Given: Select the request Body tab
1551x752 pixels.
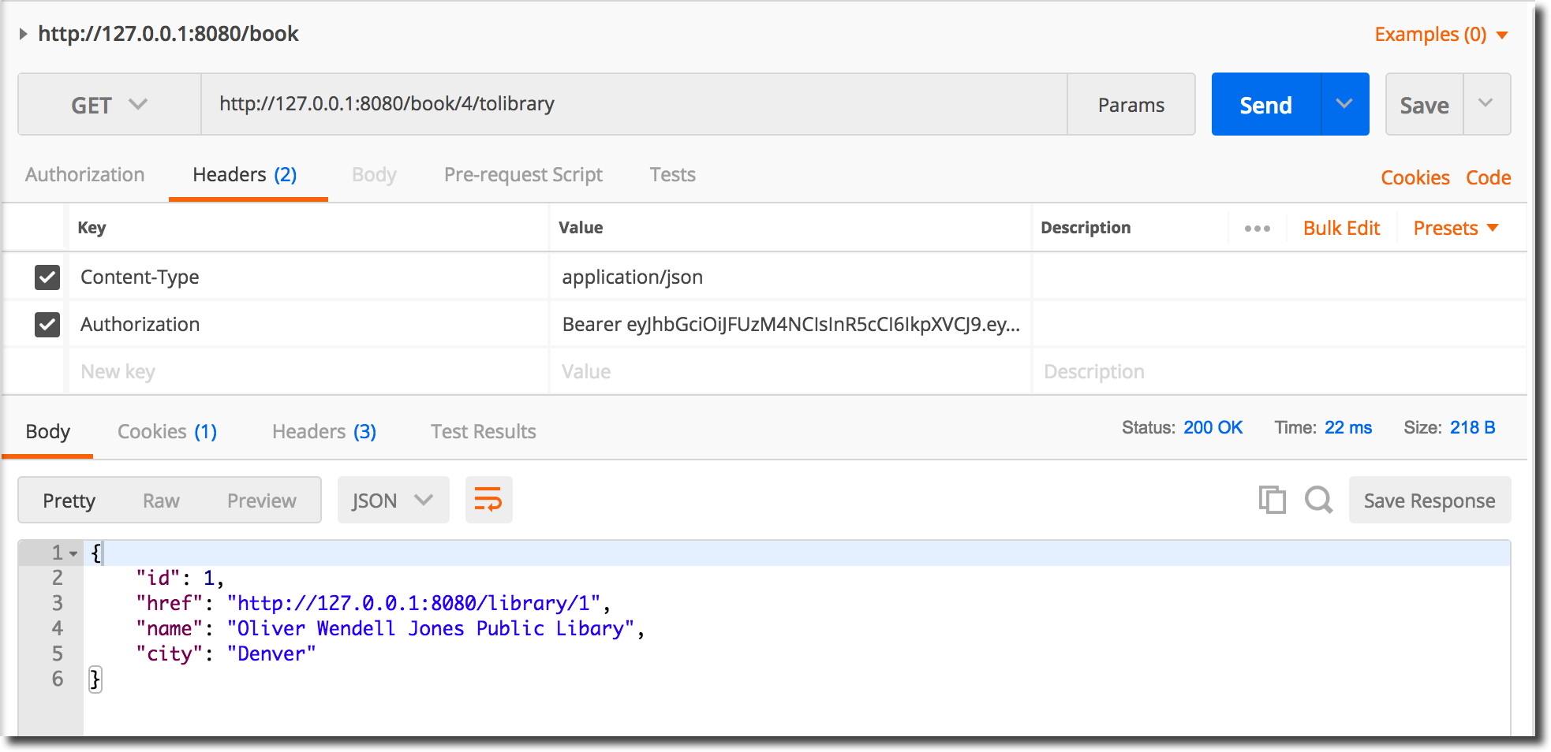Looking at the screenshot, I should [374, 174].
